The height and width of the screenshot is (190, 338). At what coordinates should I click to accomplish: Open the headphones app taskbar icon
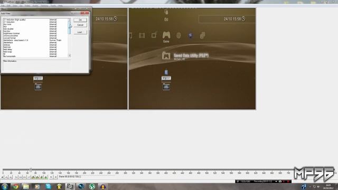[103, 186]
